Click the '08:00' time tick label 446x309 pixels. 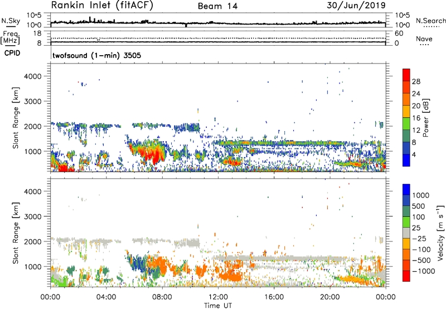(x=162, y=297)
